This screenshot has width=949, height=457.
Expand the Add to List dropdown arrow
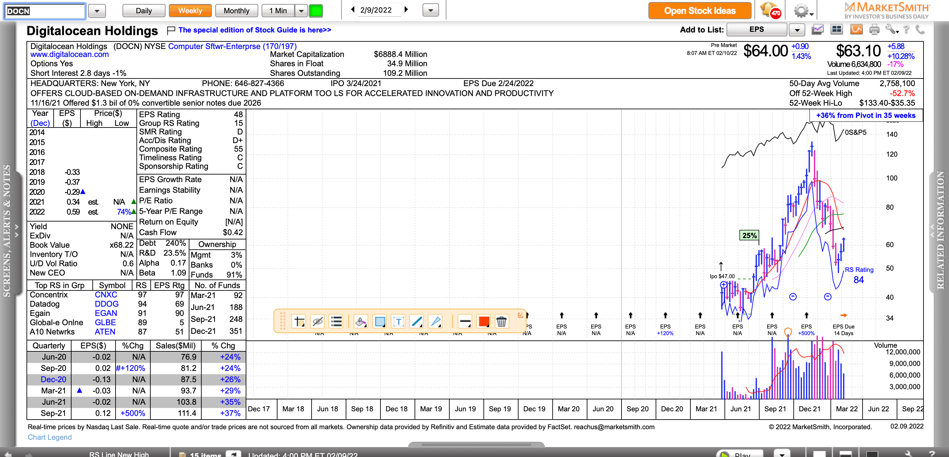tap(797, 30)
